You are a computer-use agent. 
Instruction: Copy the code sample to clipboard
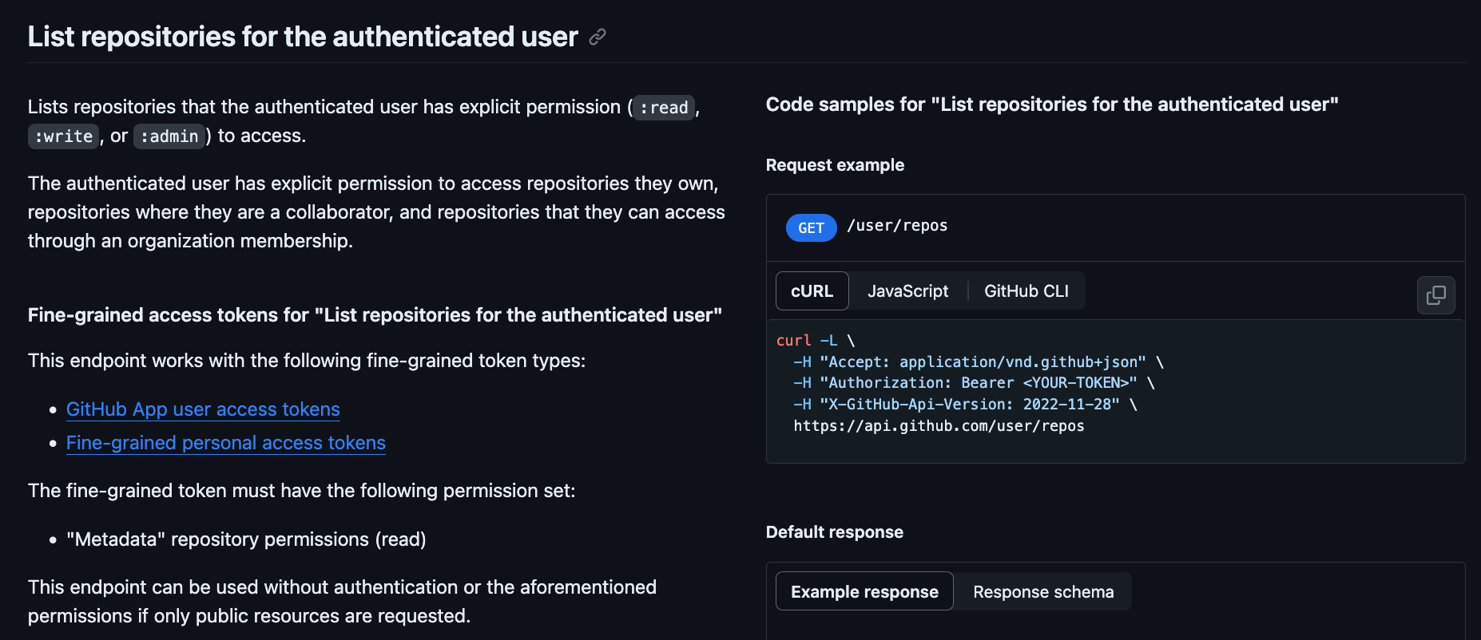pos(1435,295)
